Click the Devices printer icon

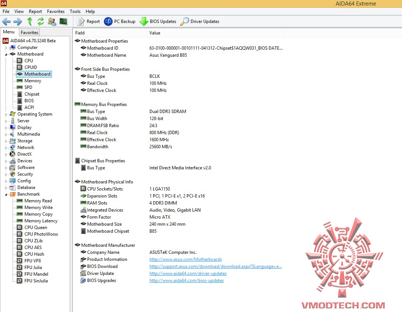pyautogui.click(x=12, y=160)
